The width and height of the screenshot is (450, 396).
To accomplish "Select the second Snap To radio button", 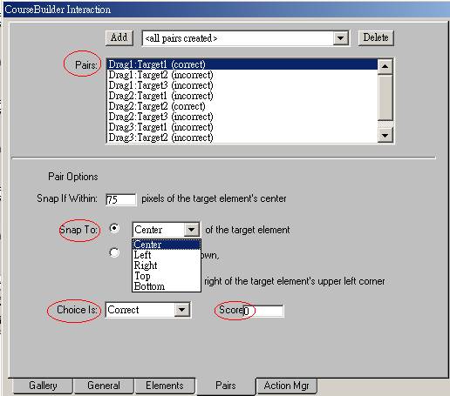I will pos(114,252).
